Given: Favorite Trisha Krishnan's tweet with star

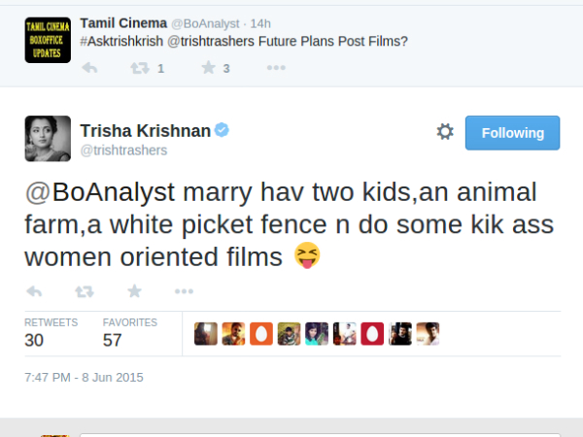Looking at the screenshot, I should (x=134, y=290).
